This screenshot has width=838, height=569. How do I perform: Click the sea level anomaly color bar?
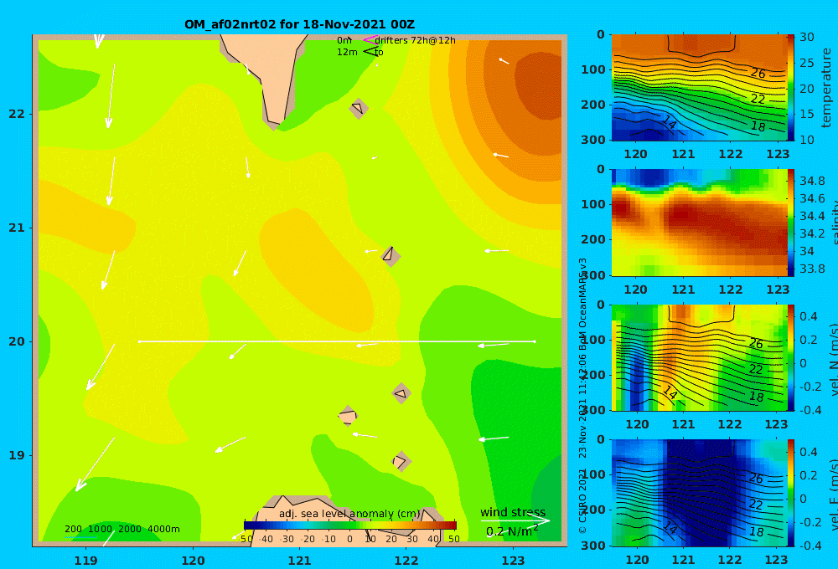350,525
